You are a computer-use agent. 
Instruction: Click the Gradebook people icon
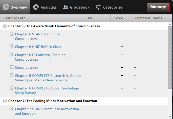coord(66,7)
